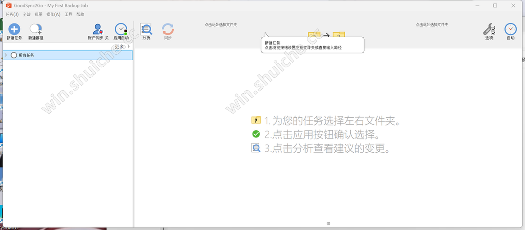Click the 启用自动 clock icon
Viewport: 525px width, 230px height.
pos(121,29)
